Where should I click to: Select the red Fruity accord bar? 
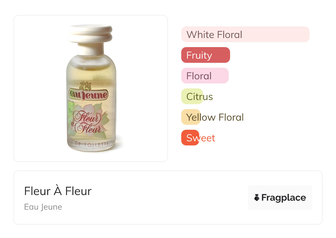tap(205, 55)
